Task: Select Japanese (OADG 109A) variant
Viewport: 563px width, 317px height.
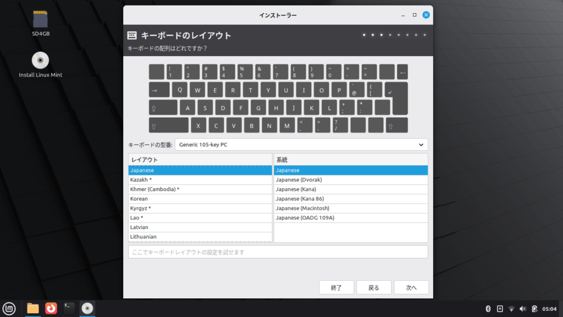Action: [x=351, y=218]
